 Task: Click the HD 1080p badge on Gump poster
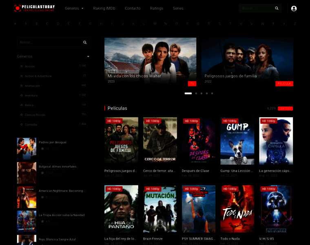pyautogui.click(x=230, y=121)
